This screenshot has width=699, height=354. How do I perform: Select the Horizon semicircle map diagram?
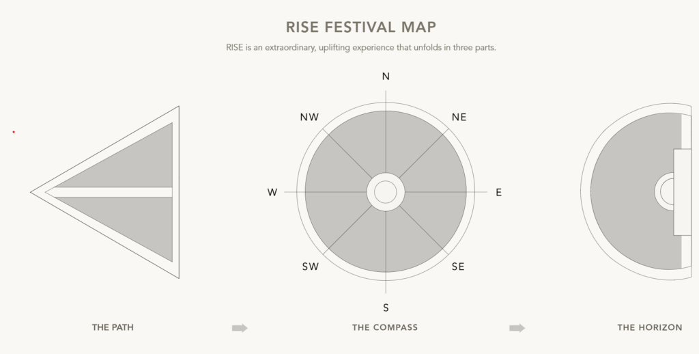[x=636, y=191]
